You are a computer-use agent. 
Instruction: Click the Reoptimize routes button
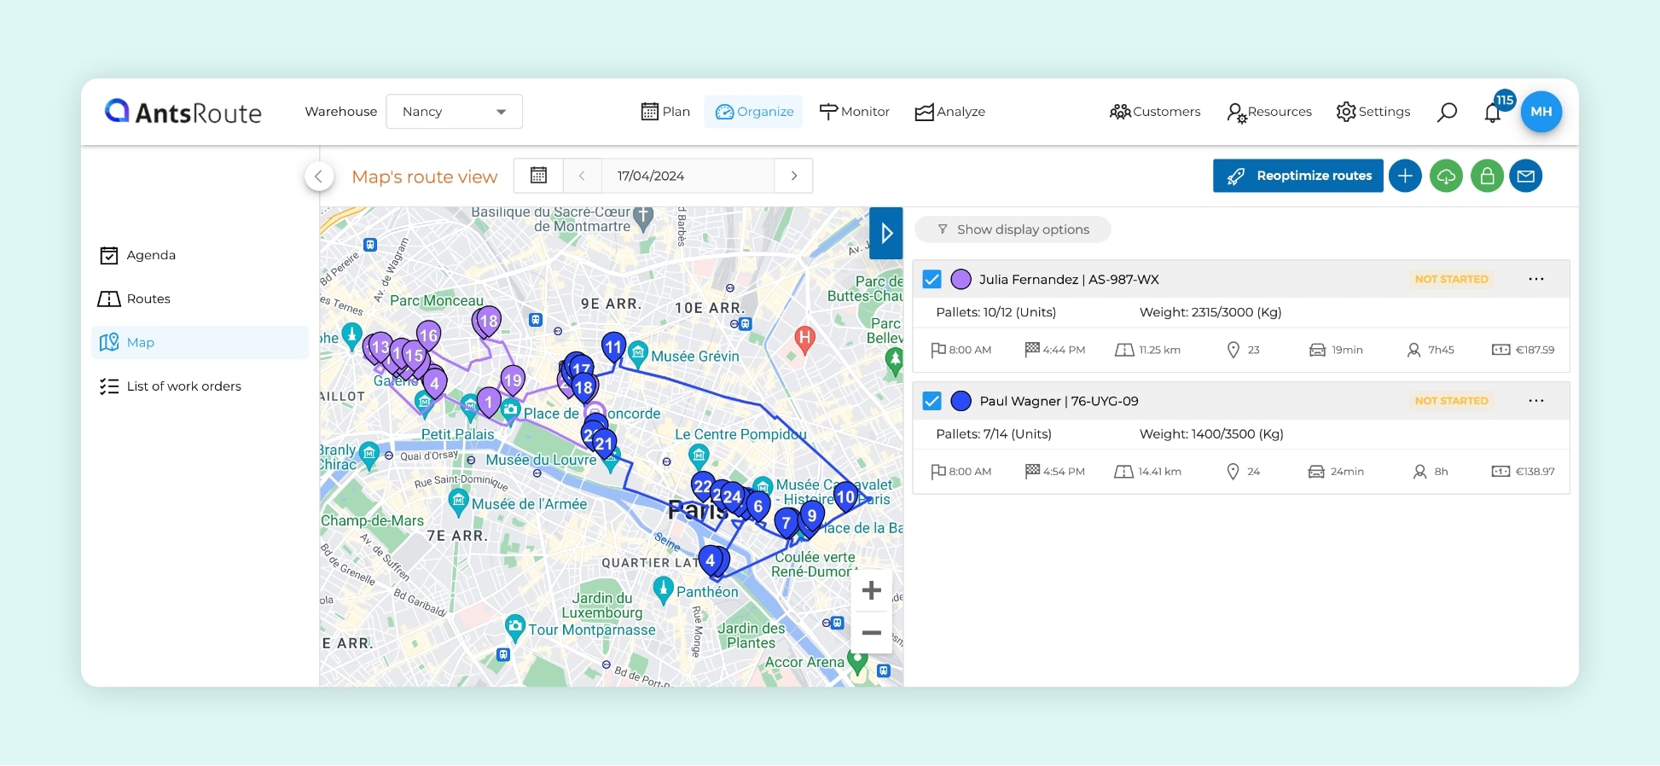tap(1297, 176)
